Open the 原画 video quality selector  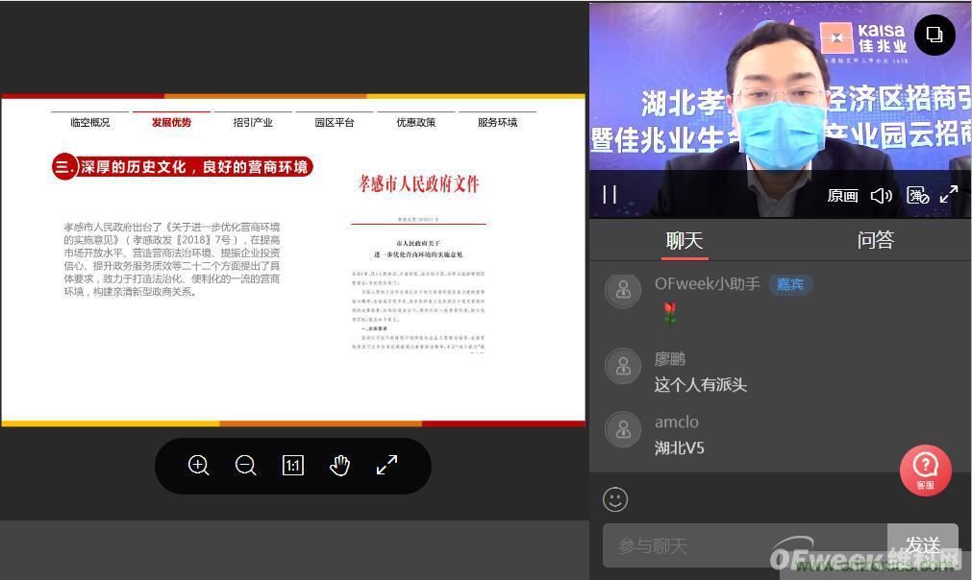pyautogui.click(x=842, y=195)
